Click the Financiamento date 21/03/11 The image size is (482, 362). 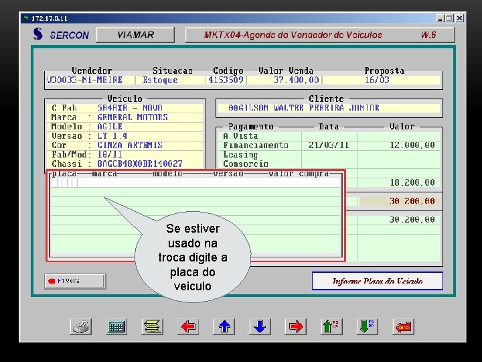click(x=329, y=145)
